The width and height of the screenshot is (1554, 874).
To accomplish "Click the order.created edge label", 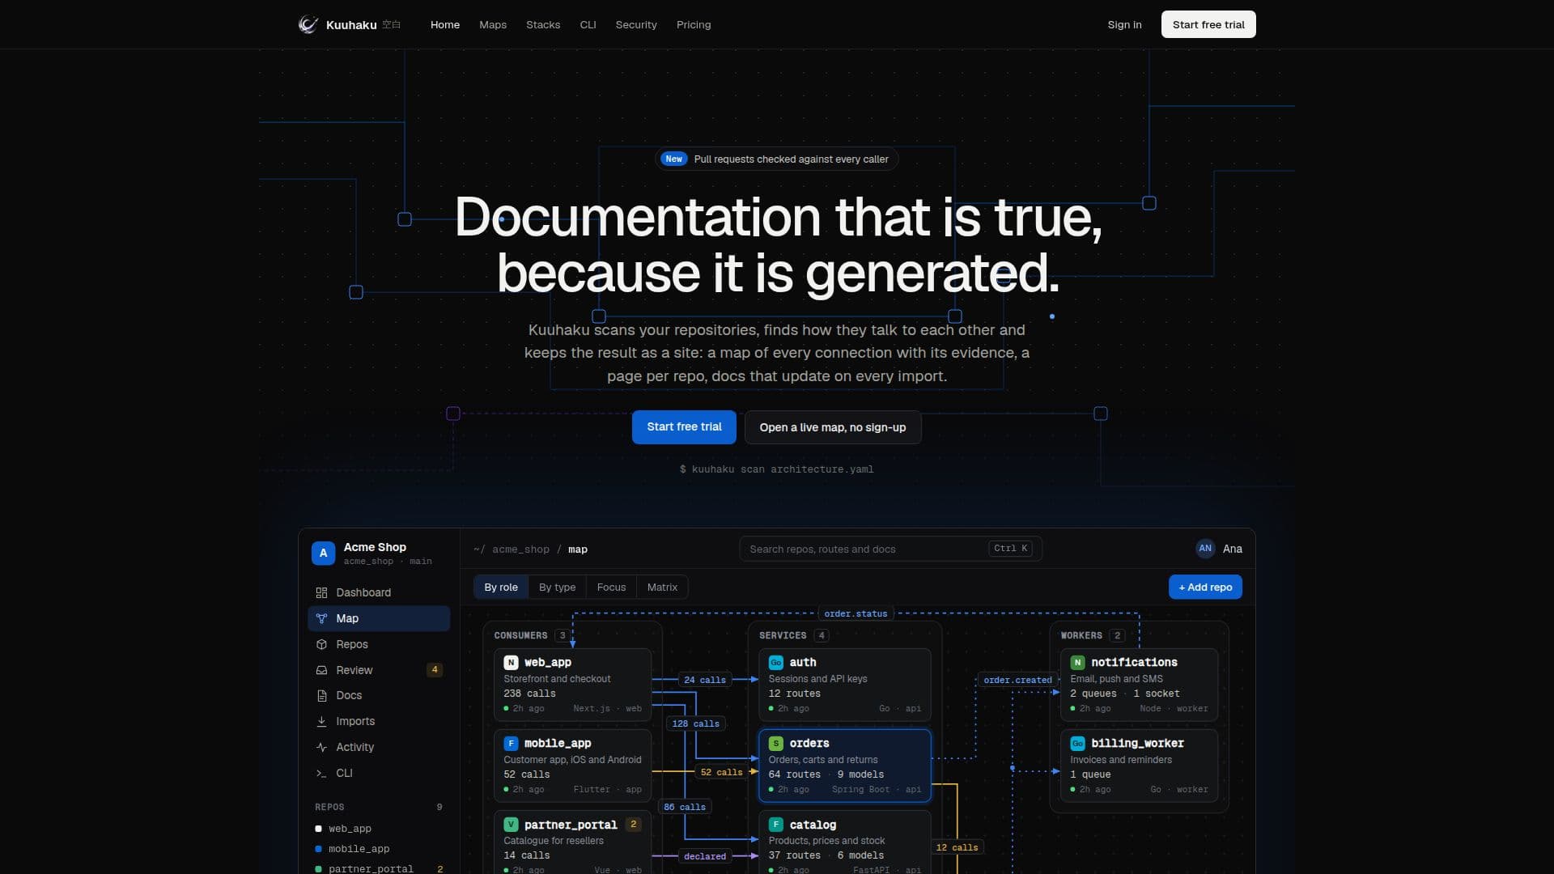I will [x=1017, y=680].
